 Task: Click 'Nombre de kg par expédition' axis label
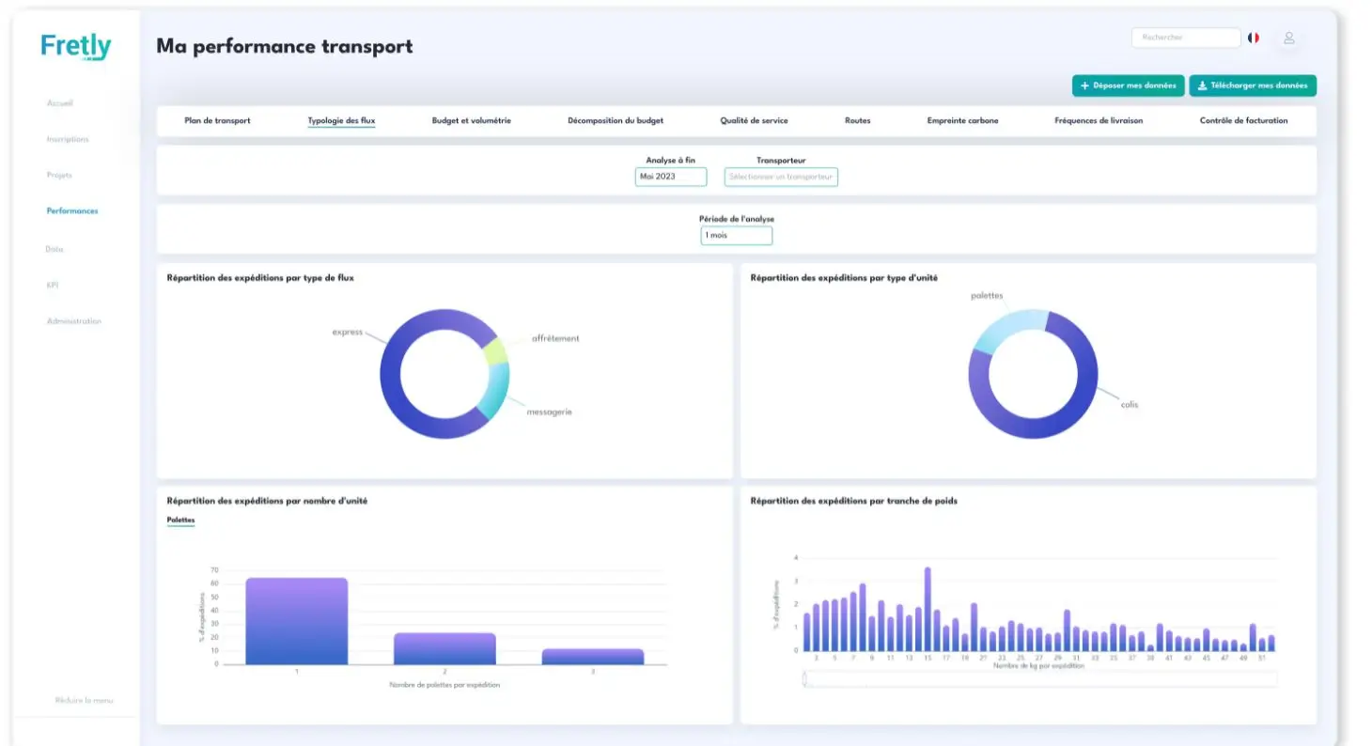1038,665
